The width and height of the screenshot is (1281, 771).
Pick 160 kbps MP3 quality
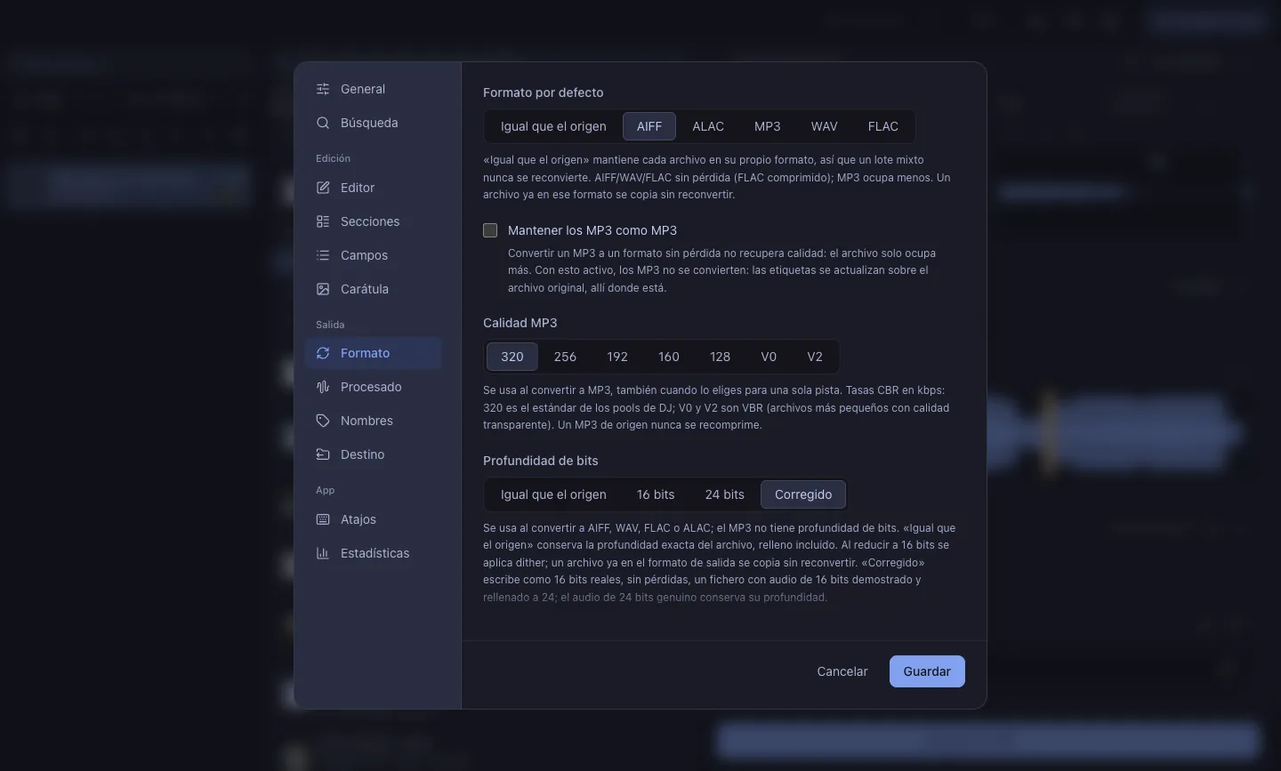669,357
